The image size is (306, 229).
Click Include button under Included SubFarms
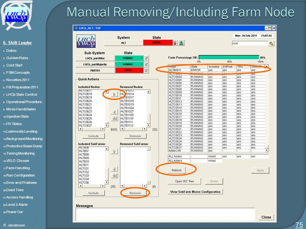pos(94,193)
